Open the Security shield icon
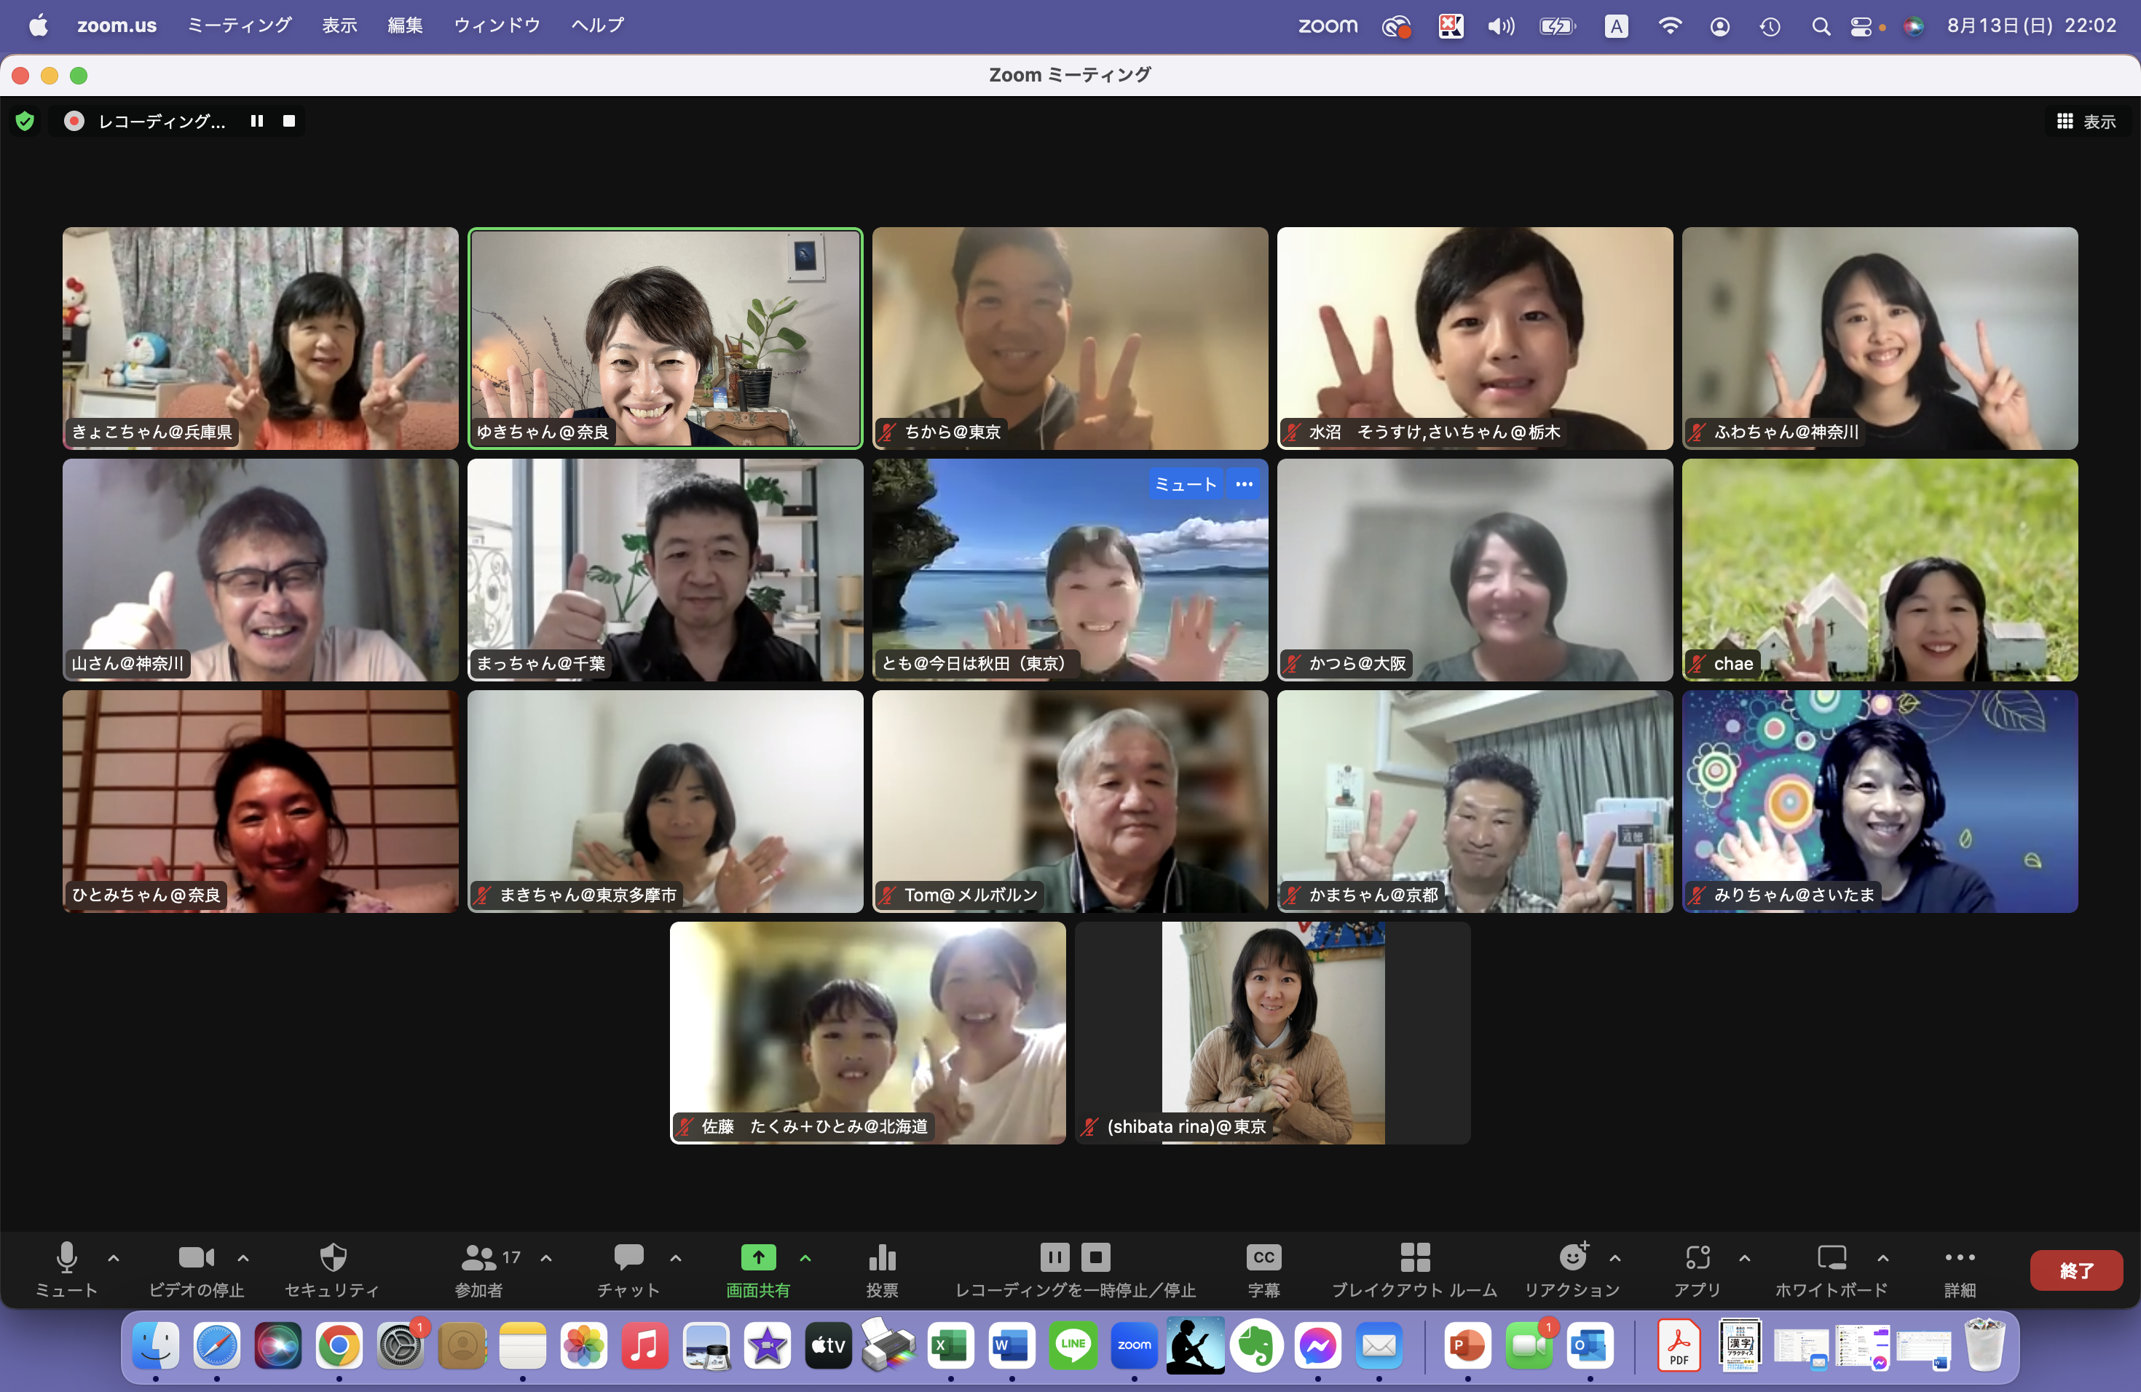 tap(333, 1257)
